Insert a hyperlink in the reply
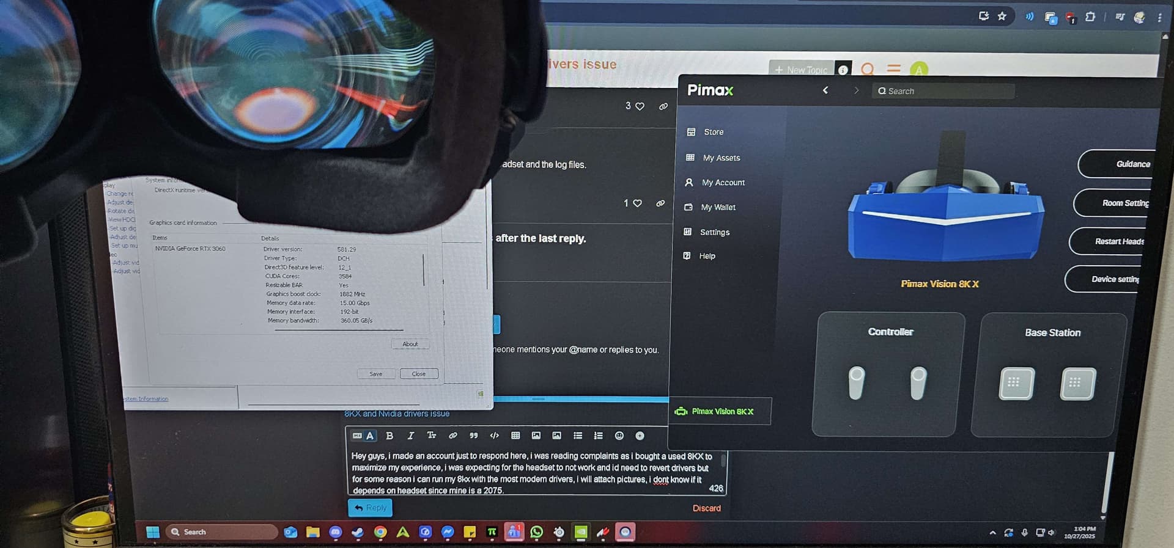The width and height of the screenshot is (1174, 548). (x=452, y=436)
